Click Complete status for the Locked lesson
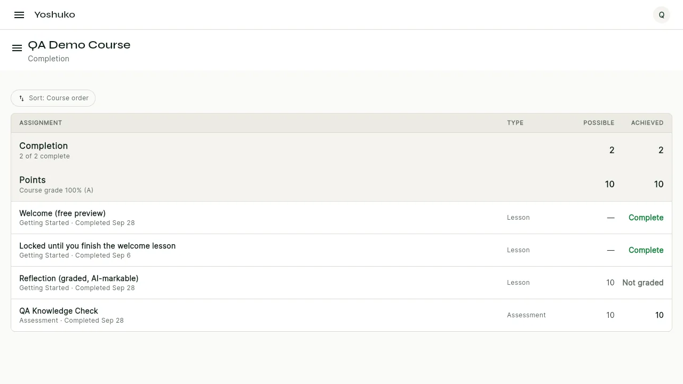The width and height of the screenshot is (683, 384). pyautogui.click(x=646, y=250)
